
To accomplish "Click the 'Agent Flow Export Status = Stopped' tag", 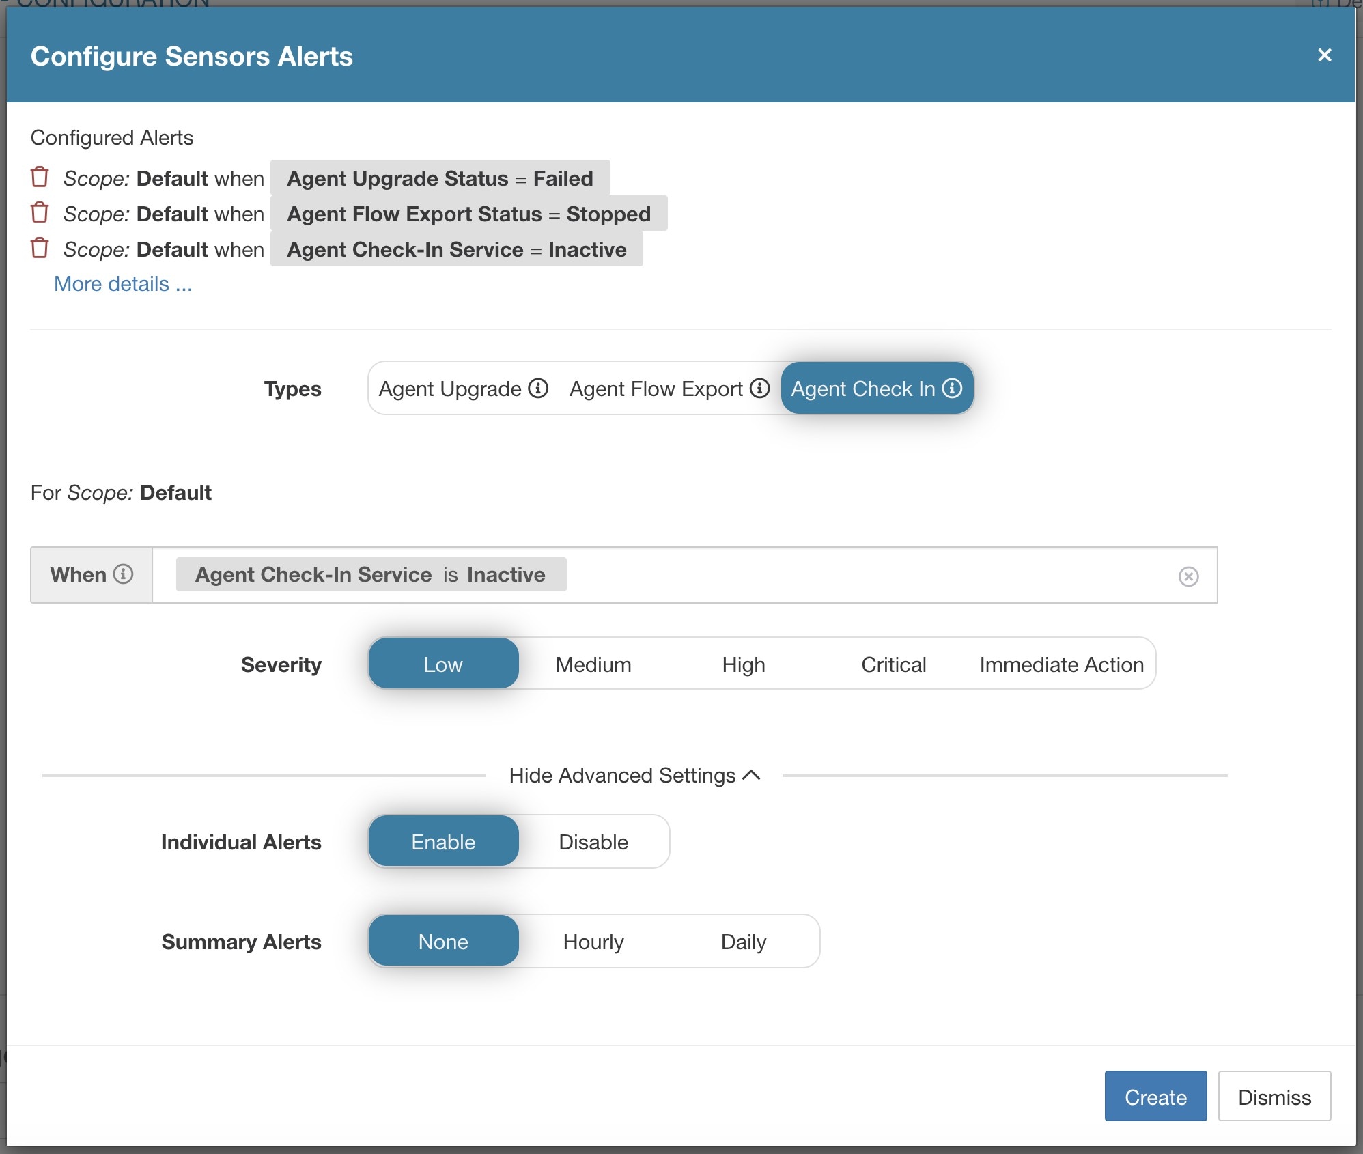I will [x=468, y=214].
